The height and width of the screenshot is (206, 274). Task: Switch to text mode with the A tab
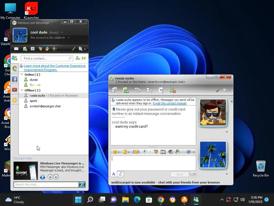(x=113, y=174)
